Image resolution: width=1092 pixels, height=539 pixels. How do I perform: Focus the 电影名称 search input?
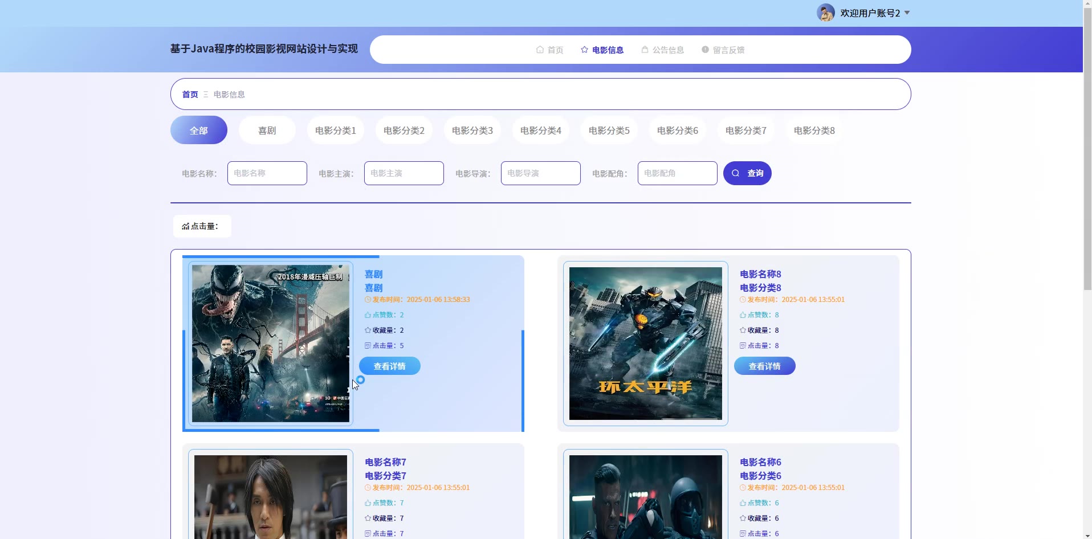(x=267, y=173)
